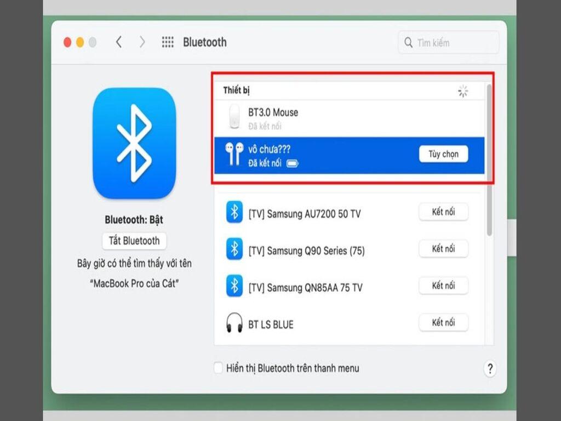Click Bluetooth icon beside Samsung Q90 Series
The height and width of the screenshot is (421, 561).
point(234,249)
